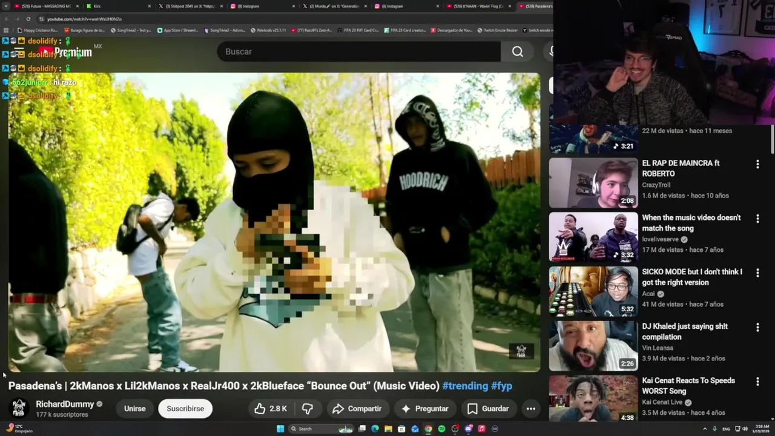Open Microsoft Store from taskbar
The width and height of the screenshot is (775, 436).
pos(401,429)
